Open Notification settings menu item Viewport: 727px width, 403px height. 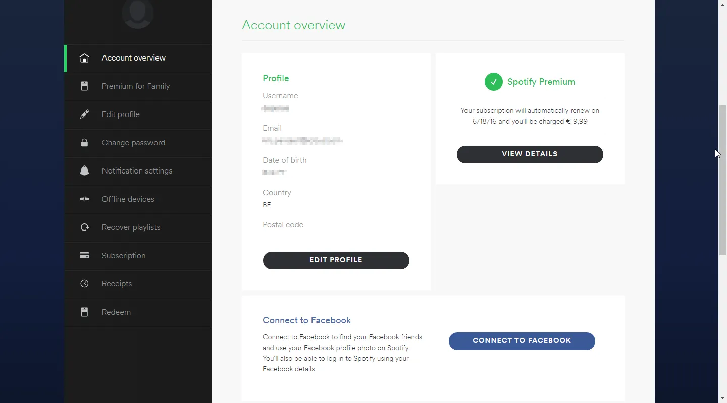click(138, 171)
